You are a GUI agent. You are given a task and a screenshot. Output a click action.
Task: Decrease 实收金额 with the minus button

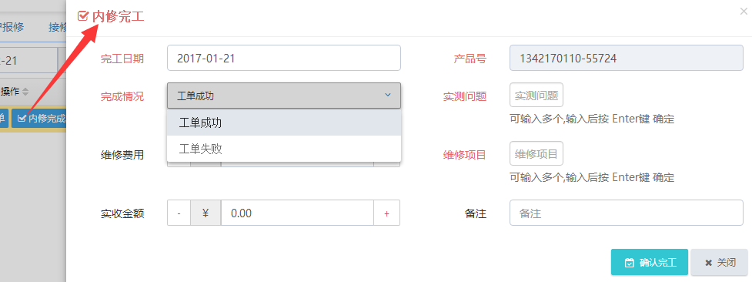click(179, 213)
